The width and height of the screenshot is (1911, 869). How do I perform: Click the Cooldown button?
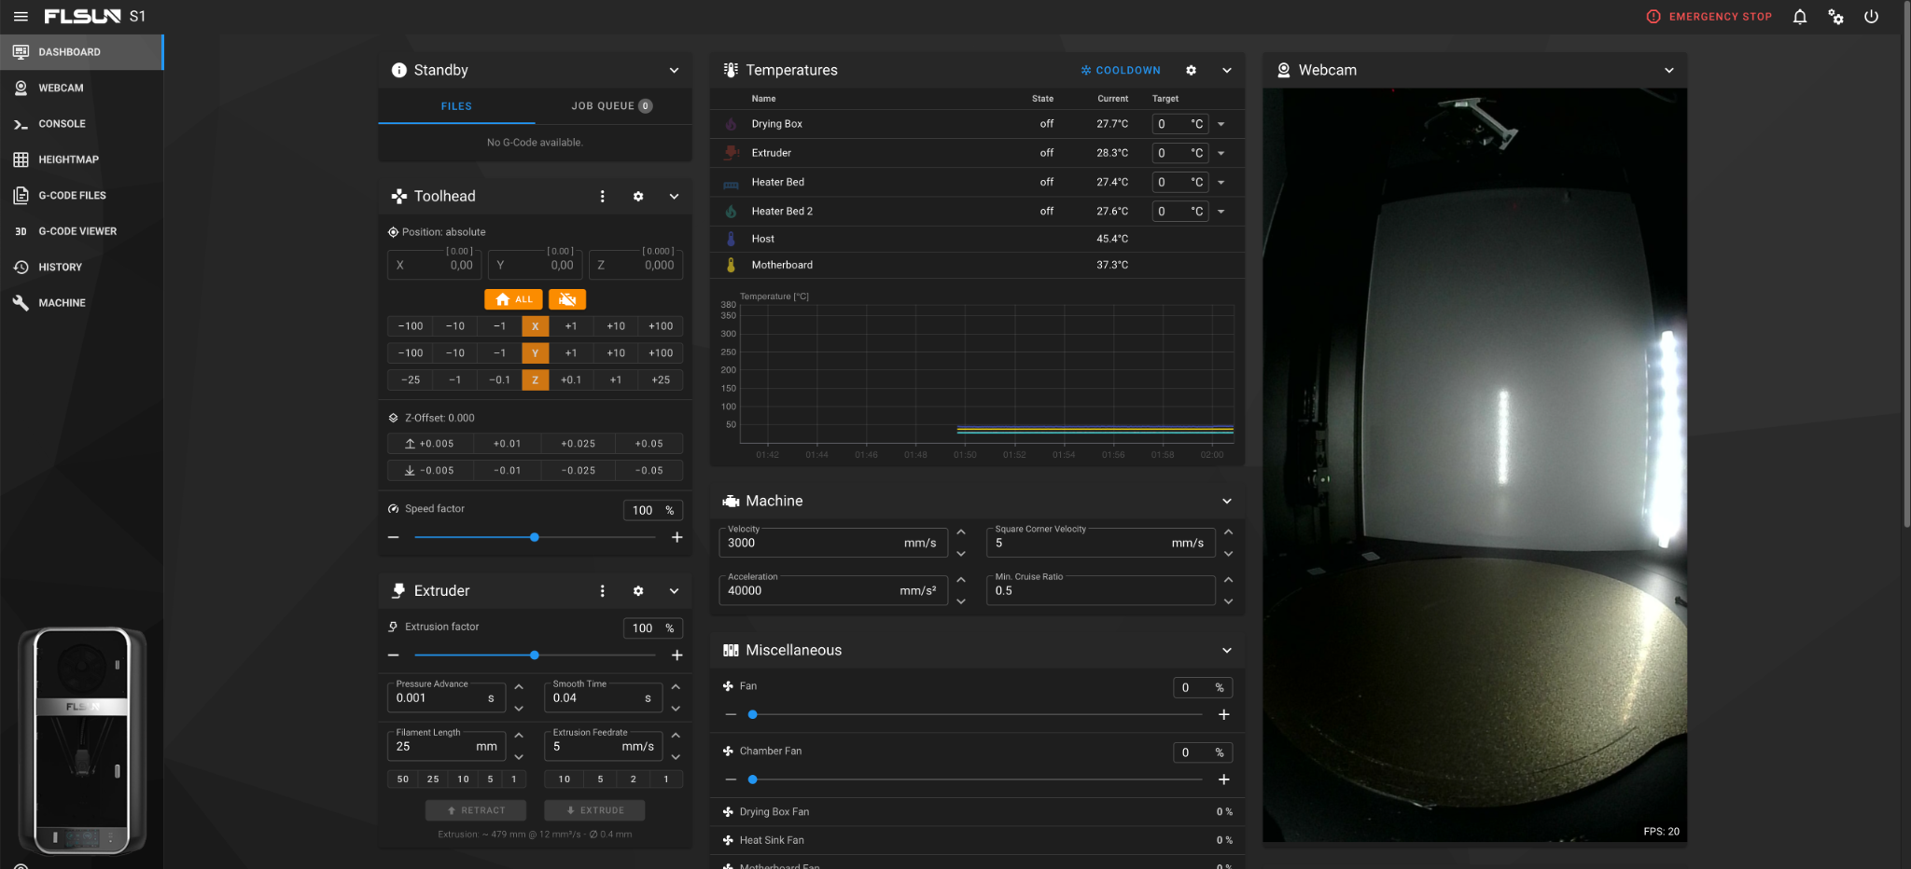(x=1121, y=70)
